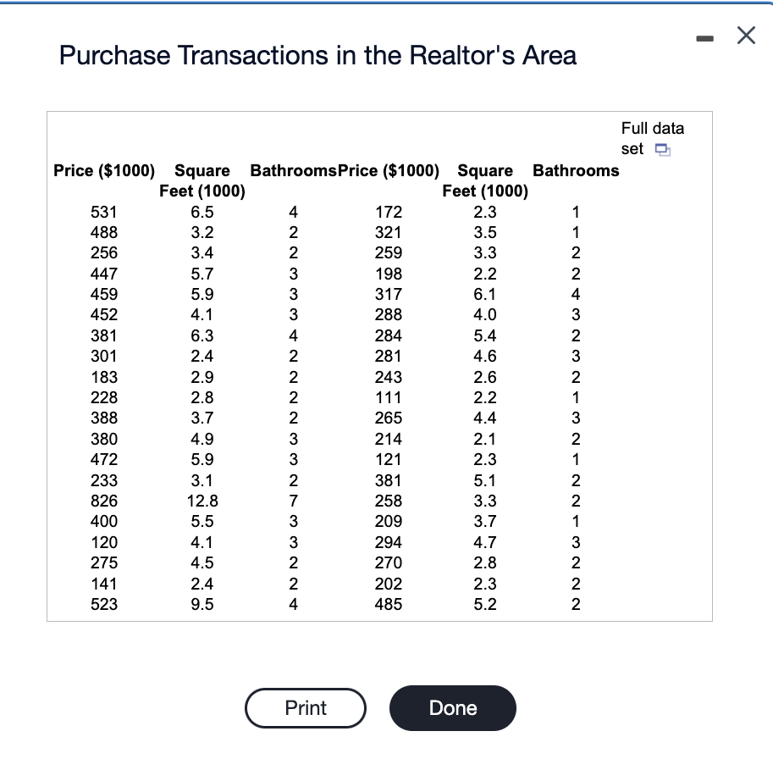Minimize the dialog with the dash icon

(x=705, y=38)
